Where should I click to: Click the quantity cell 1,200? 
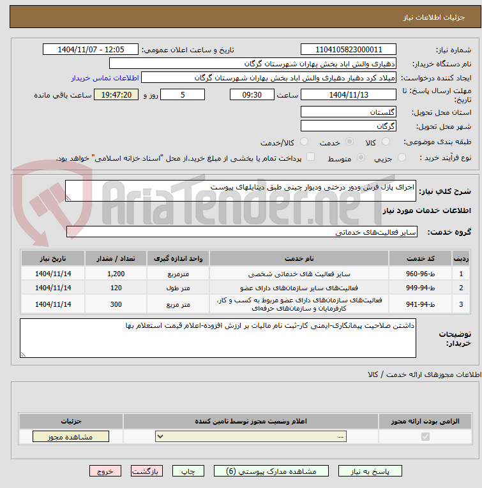click(116, 274)
